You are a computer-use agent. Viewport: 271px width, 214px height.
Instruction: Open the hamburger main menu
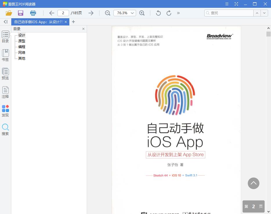pyautogui.click(x=227, y=4)
